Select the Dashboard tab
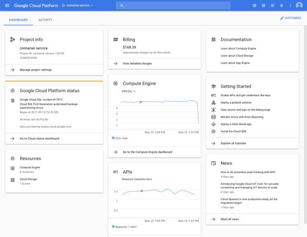 click(x=18, y=20)
